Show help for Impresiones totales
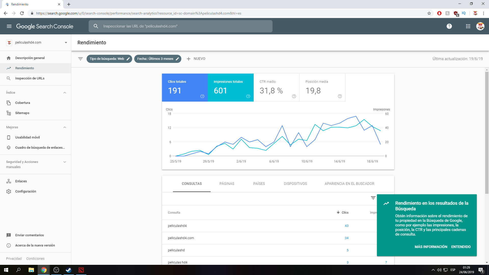489x275 pixels. pos(248,96)
